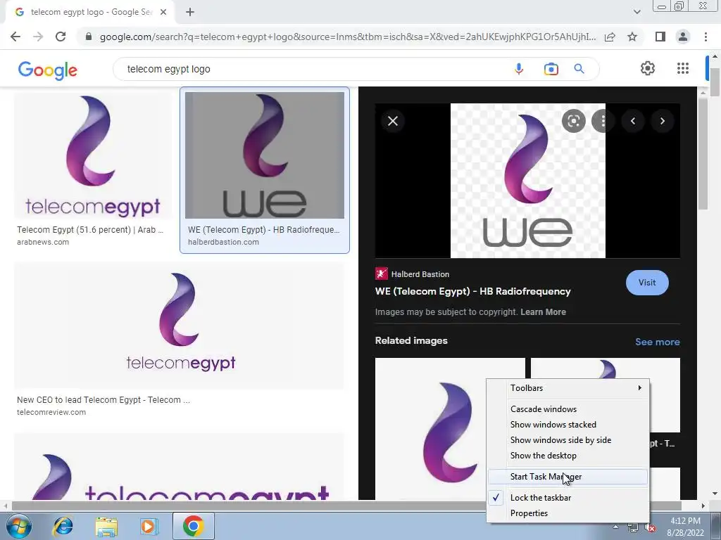Viewport: 721px width, 540px height.
Task: Click the Visit button
Action: tap(647, 283)
